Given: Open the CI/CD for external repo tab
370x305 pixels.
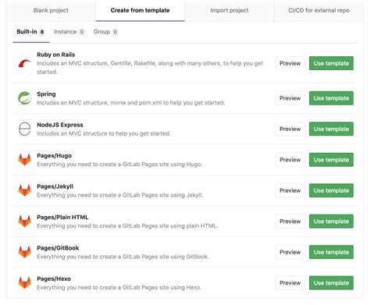Looking at the screenshot, I should (x=318, y=10).
